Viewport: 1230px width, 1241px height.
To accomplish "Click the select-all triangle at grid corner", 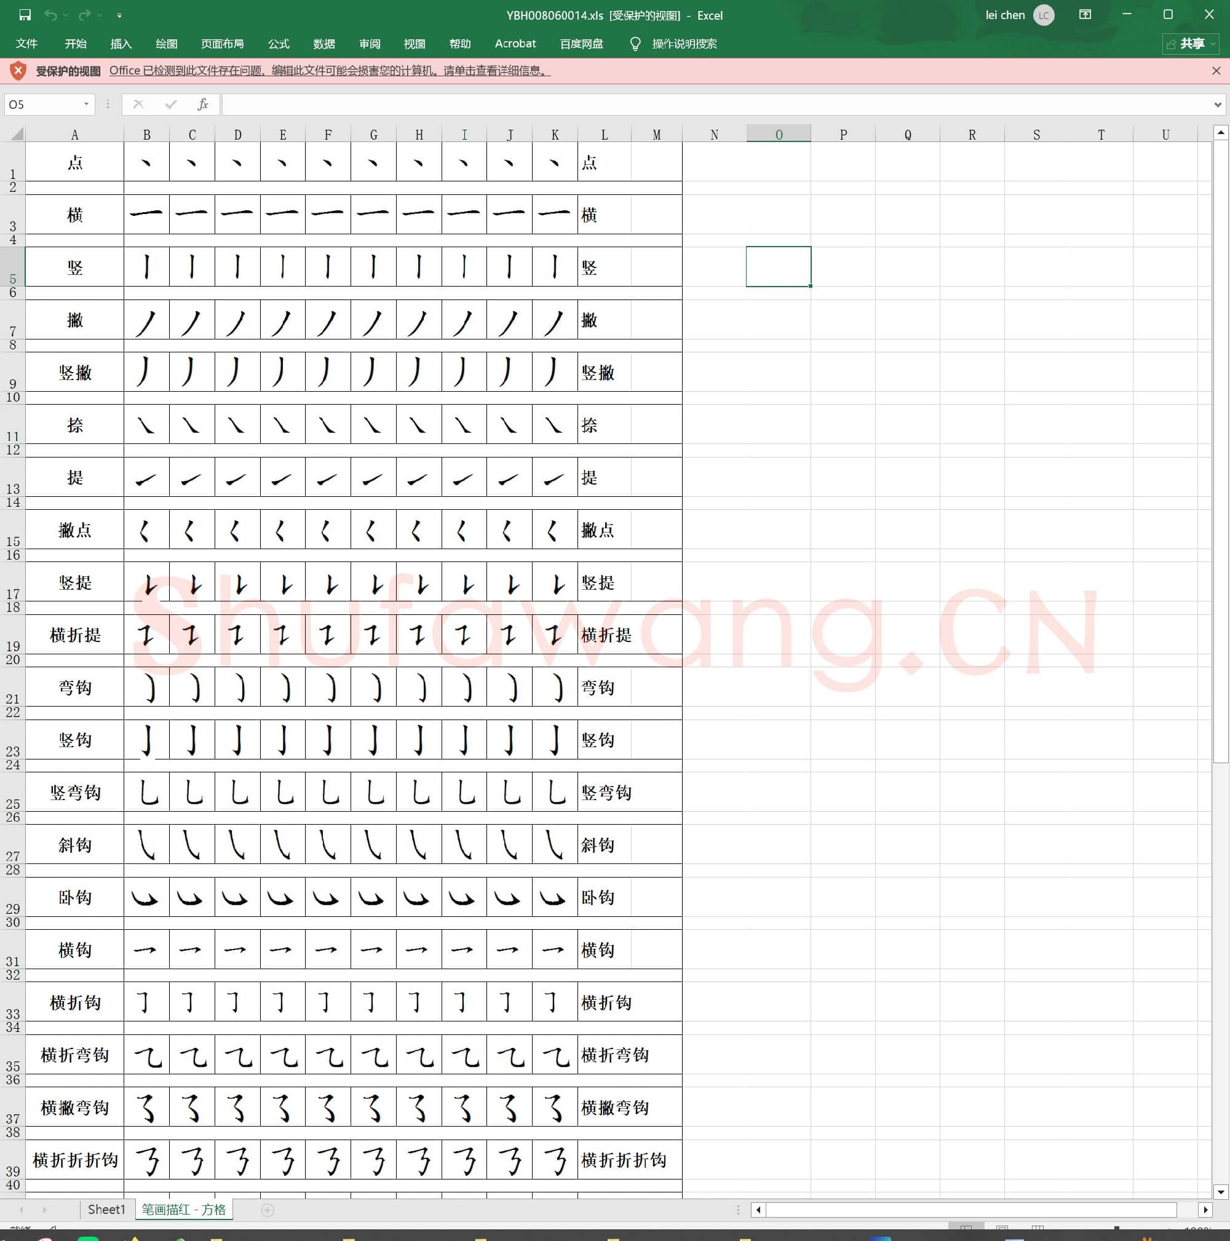I will click(17, 133).
